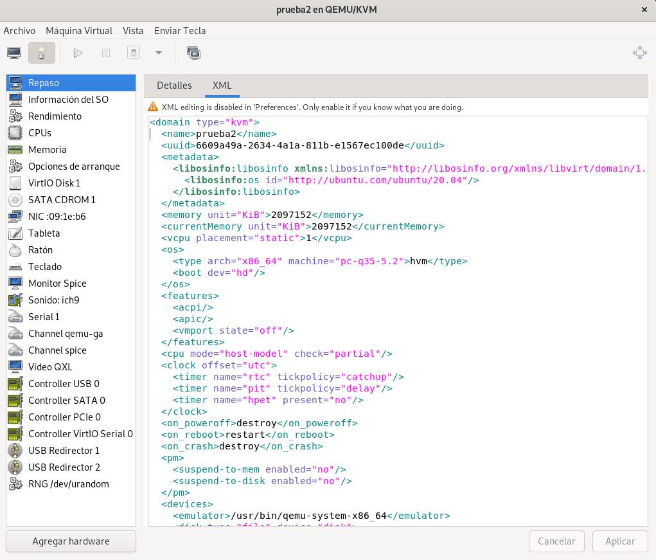This screenshot has width=656, height=560.
Task: Select RNG /dev/urandom device
Action: point(71,484)
